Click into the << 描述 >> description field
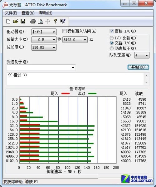156x187 pixels. [76, 79]
